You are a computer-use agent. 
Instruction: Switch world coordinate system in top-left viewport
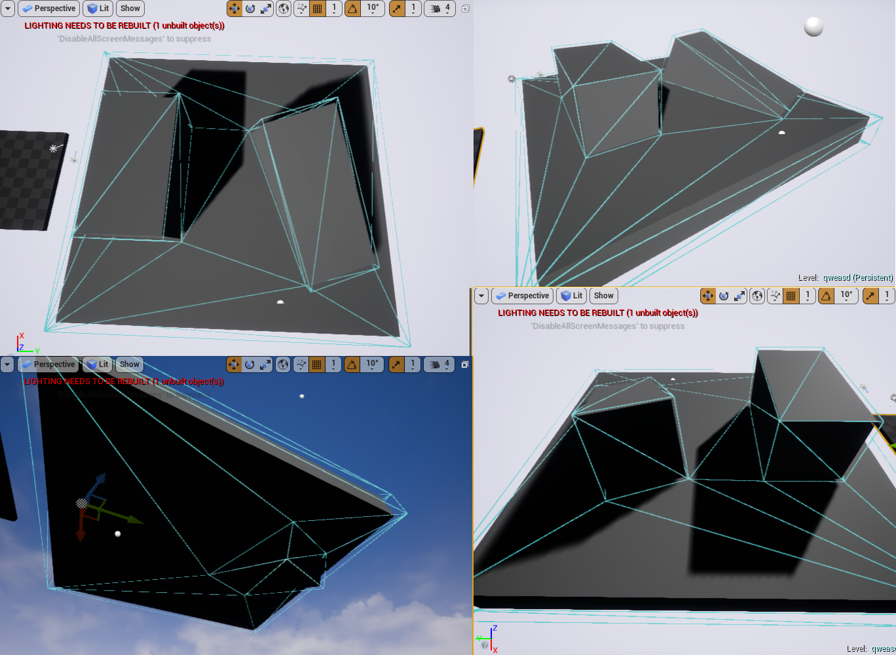pos(284,9)
